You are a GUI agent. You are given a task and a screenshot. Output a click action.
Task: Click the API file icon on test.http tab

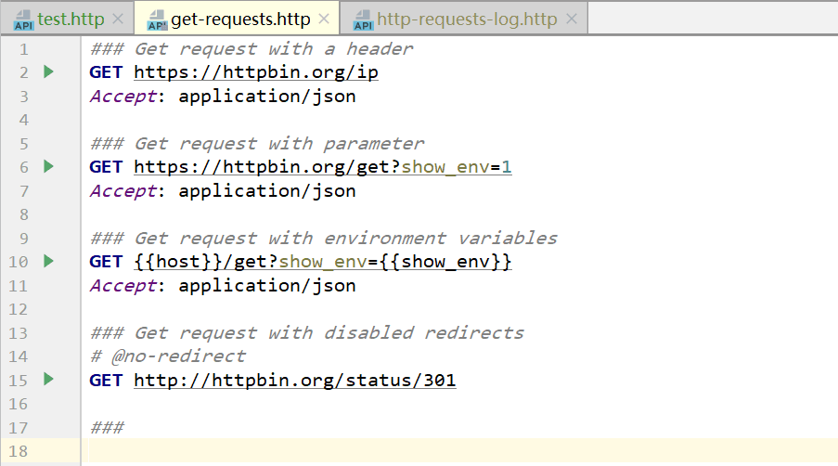coord(23,19)
